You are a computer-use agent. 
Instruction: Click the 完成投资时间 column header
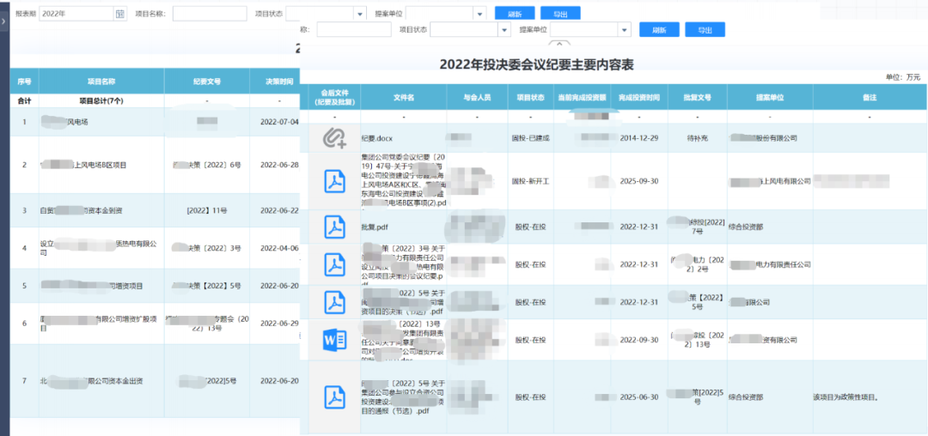click(638, 98)
